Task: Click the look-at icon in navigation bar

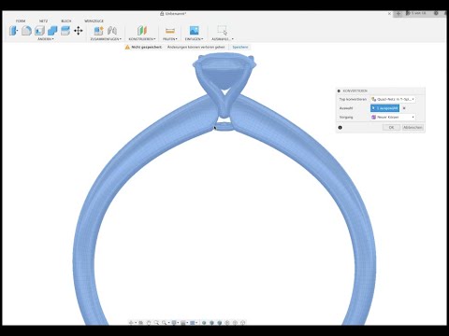Action: pos(140,323)
